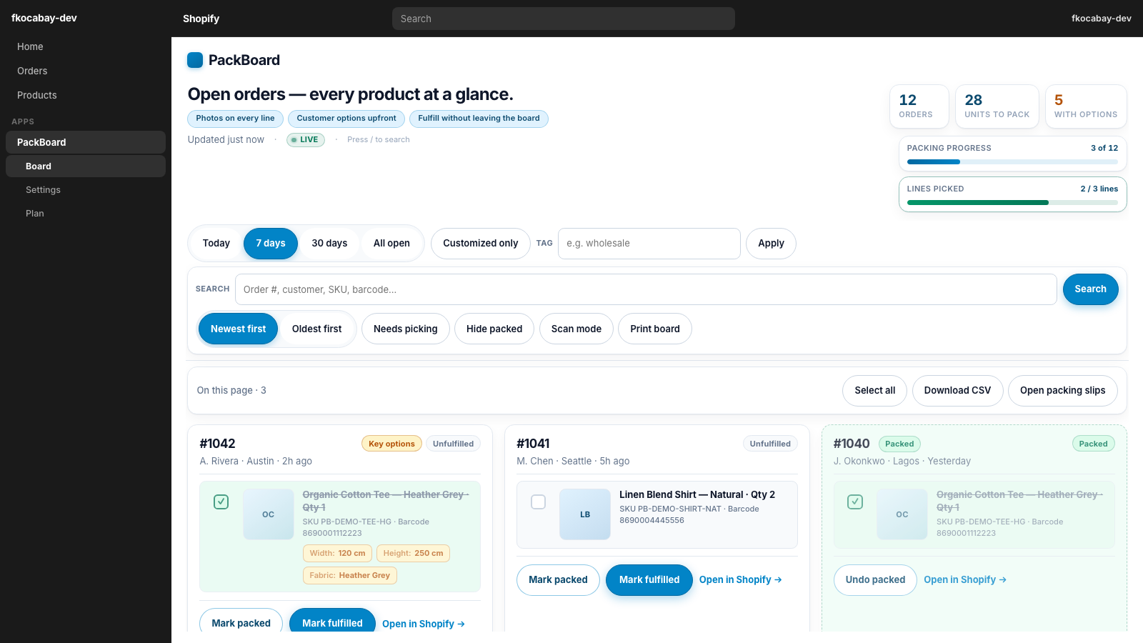Viewport: 1143px width, 643px height.
Task: Click the Unfulfilled badge on order #1042
Action: coord(454,444)
